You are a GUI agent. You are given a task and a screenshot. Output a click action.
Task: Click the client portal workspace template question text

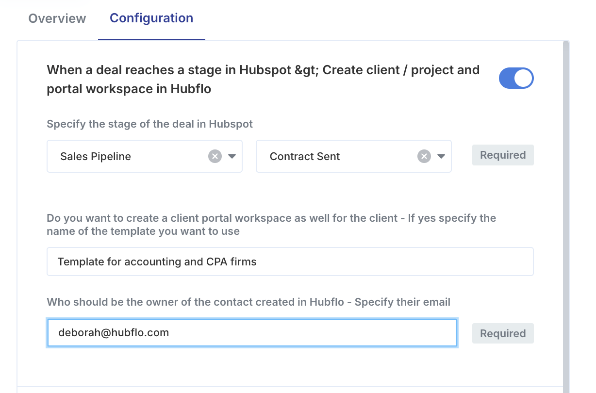point(271,225)
